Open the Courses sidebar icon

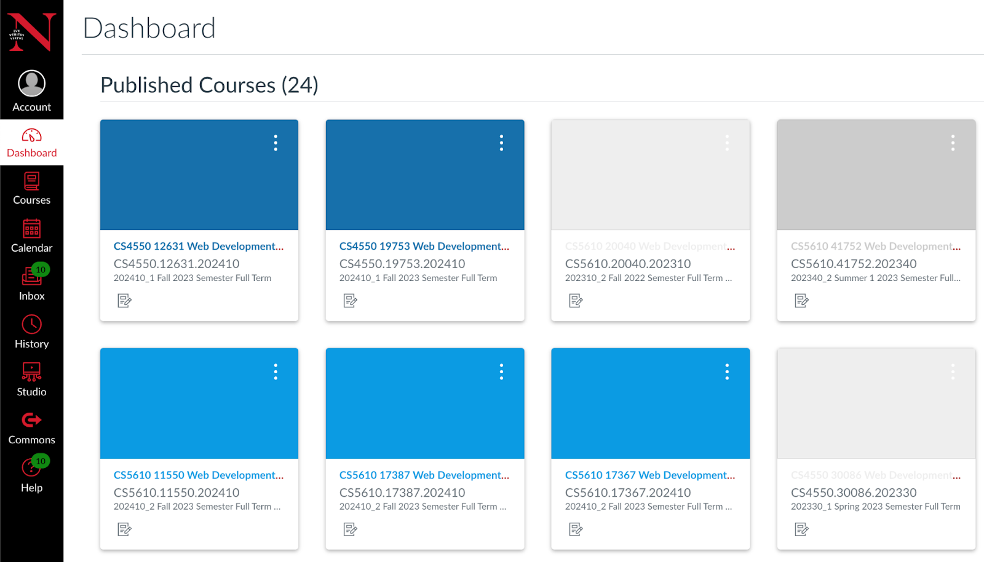pos(31,182)
